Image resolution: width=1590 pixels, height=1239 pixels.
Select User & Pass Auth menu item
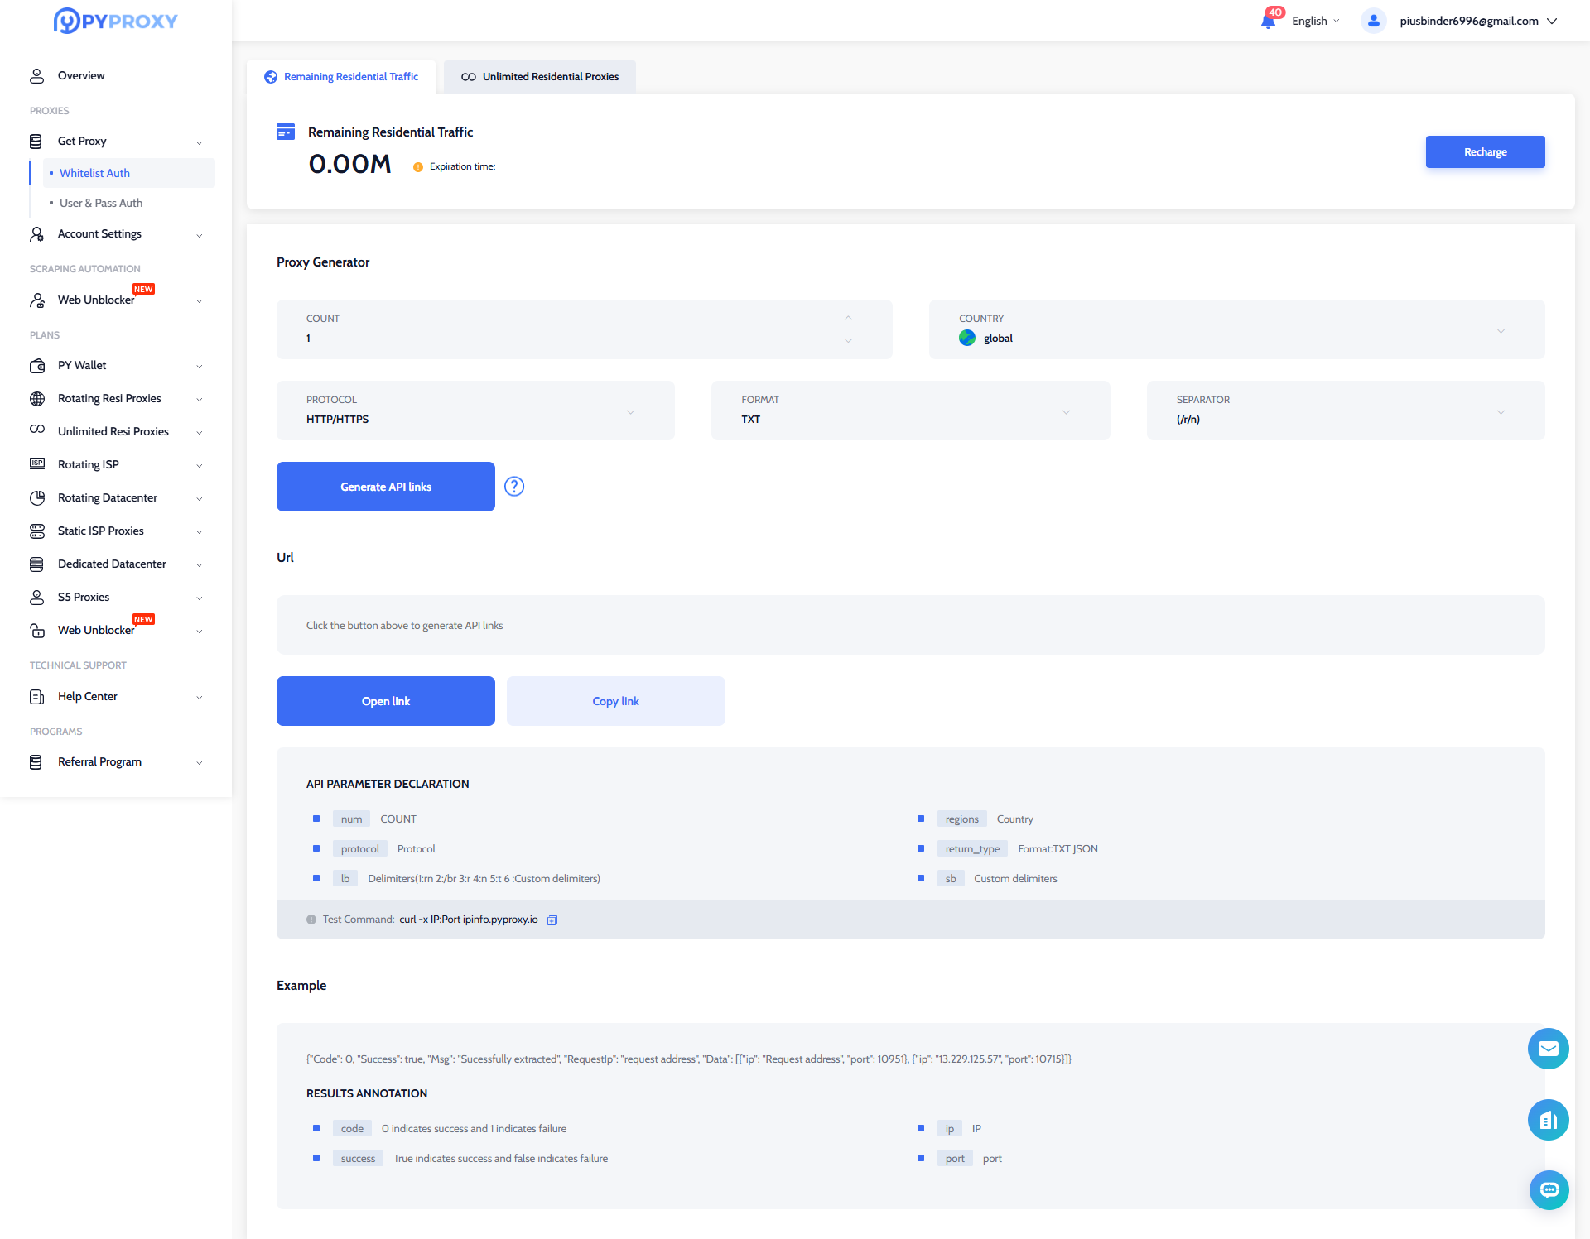(x=101, y=203)
